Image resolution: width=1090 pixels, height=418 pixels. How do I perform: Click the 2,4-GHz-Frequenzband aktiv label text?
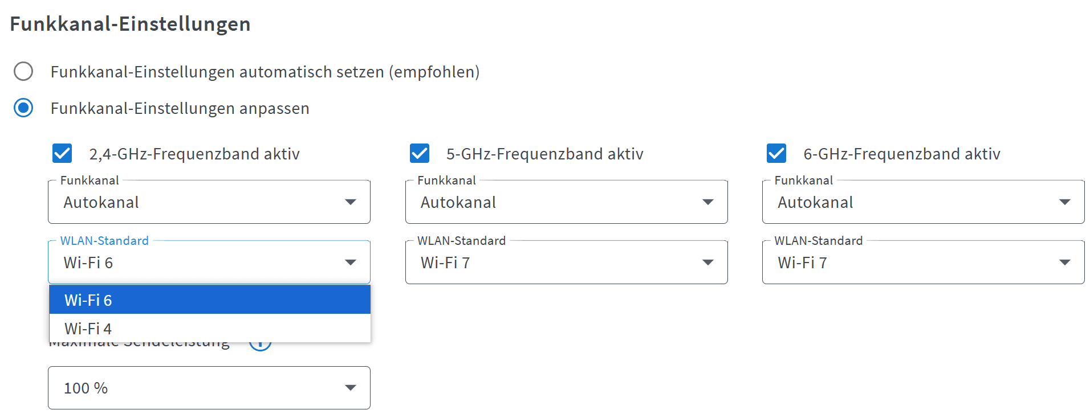pyautogui.click(x=194, y=154)
